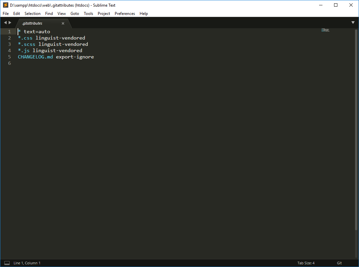359x267 pixels.
Task: Click the previous tab arrow
Action: (x=5, y=23)
